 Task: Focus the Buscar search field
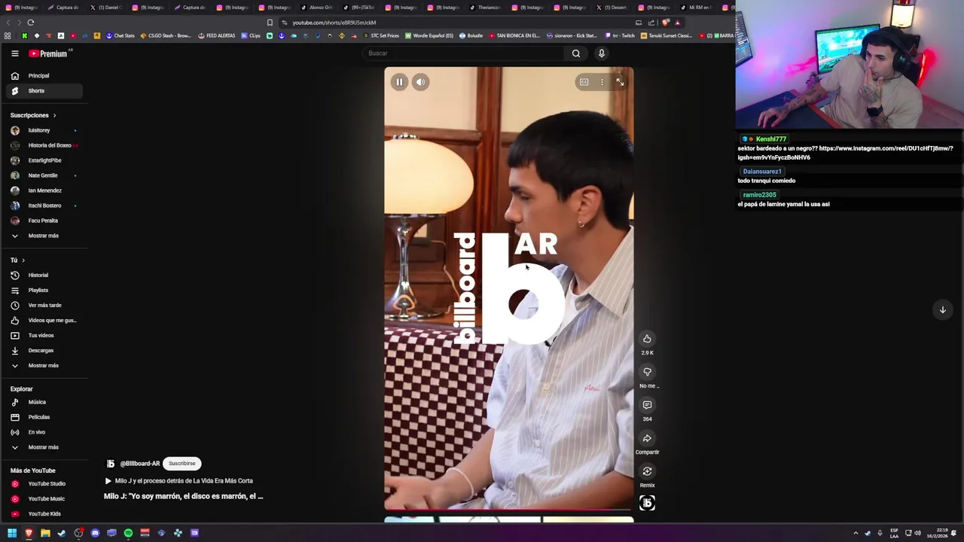(463, 53)
